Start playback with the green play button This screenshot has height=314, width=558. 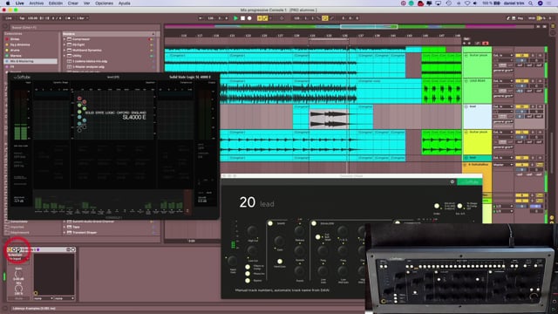pos(235,18)
